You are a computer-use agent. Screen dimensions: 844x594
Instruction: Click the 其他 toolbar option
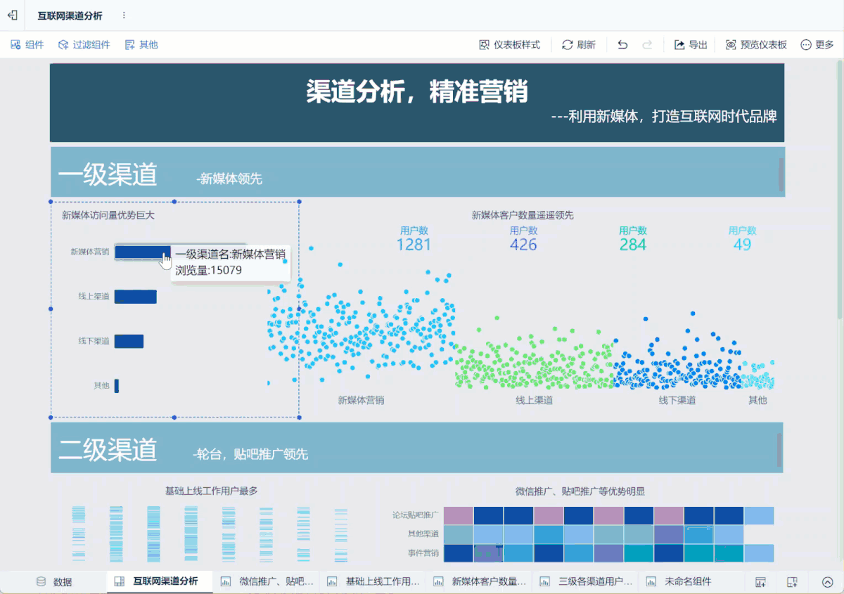(x=141, y=45)
